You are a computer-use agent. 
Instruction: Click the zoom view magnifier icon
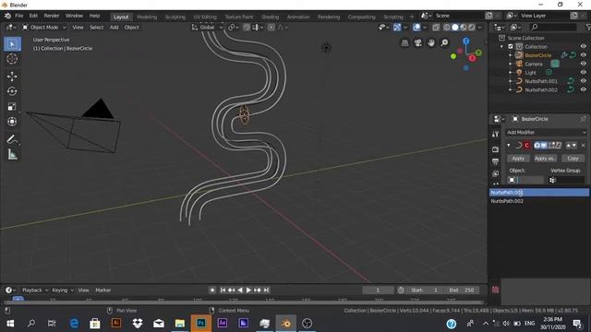pyautogui.click(x=444, y=43)
